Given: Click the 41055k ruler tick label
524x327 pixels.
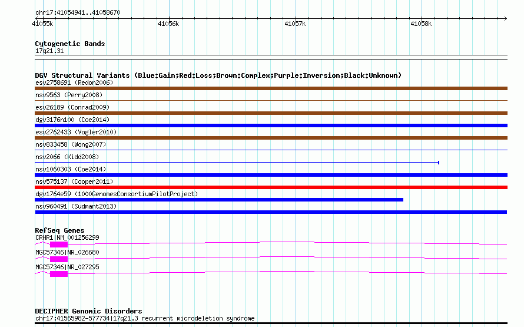Looking at the screenshot, I should pos(42,24).
